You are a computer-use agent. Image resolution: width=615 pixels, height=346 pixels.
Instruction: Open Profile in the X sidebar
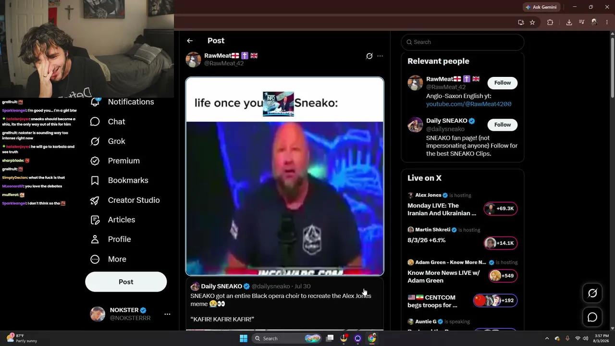(x=111, y=239)
